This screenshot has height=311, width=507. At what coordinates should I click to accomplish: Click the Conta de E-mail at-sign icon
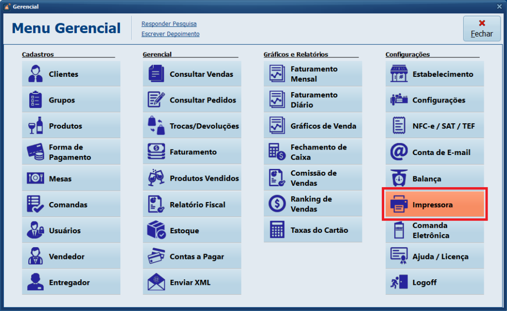click(399, 152)
